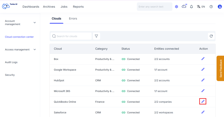224x117 pixels.
Task: Edit the QuickBooks Online connection
Action: click(203, 101)
